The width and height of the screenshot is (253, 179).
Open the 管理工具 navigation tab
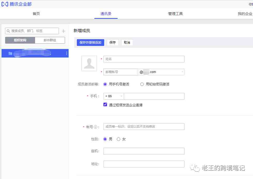(x=175, y=14)
